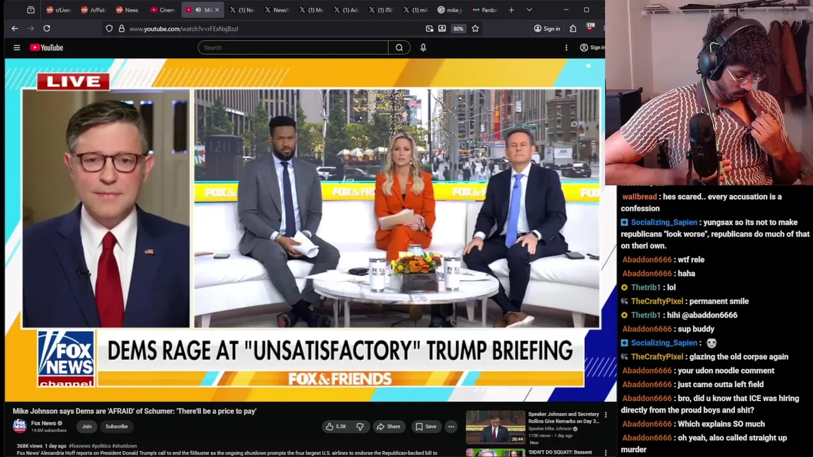This screenshot has height=457, width=813.
Task: Expand the list all tabs chevron
Action: point(529,10)
